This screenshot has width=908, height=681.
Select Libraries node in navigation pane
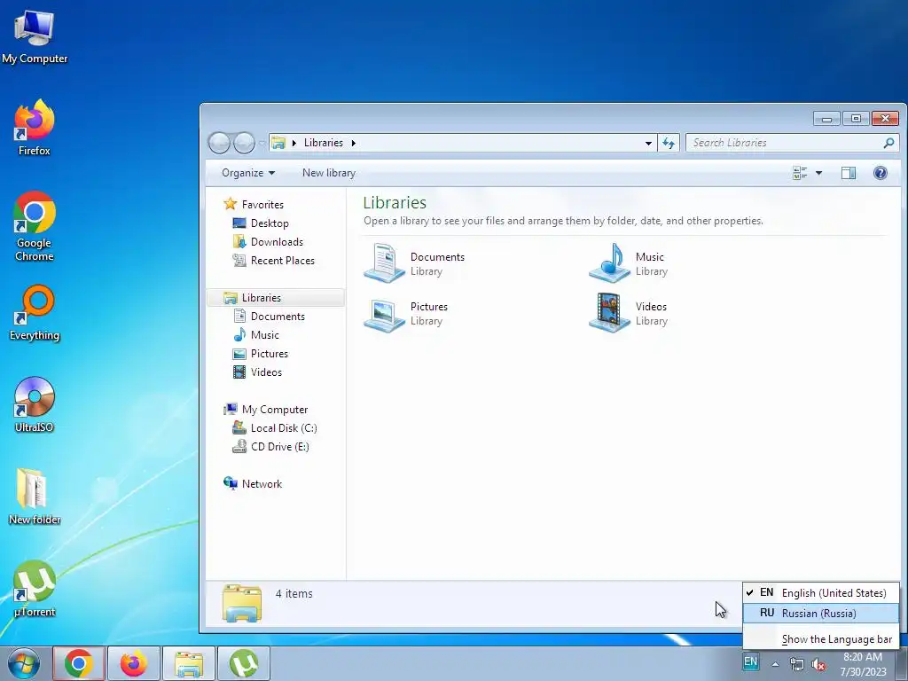[x=276, y=298]
